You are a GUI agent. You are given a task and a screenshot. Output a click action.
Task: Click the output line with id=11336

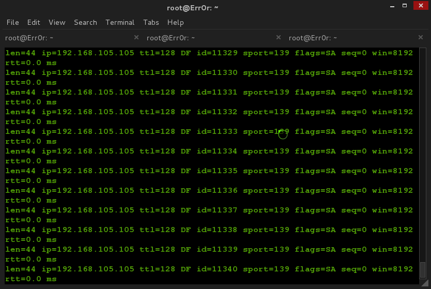pos(209,191)
